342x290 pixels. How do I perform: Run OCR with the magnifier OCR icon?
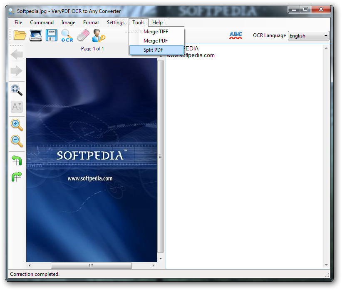67,35
